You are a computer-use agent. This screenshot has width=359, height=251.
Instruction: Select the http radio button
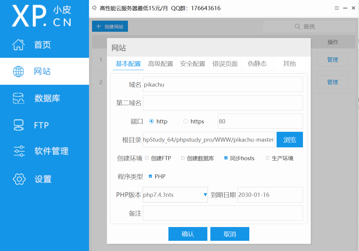[151, 121]
